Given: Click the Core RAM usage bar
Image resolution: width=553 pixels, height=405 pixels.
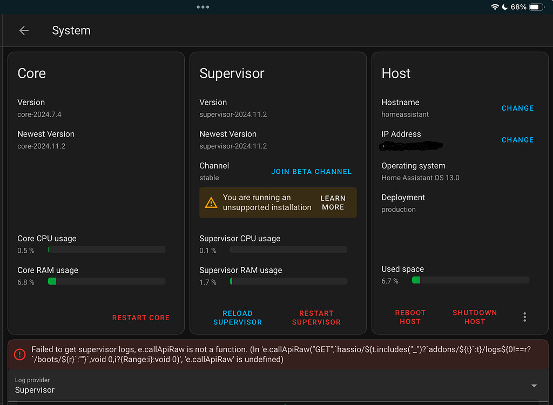Looking at the screenshot, I should pos(106,281).
